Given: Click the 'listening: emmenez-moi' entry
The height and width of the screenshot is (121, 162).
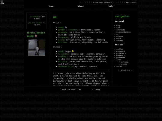Looking at the screenshot, I should [81, 54].
